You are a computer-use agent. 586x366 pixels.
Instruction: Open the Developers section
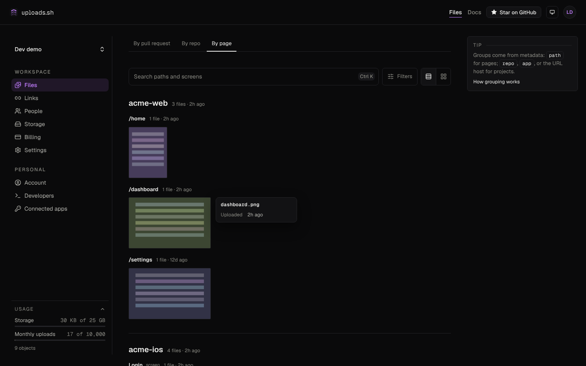60,196
